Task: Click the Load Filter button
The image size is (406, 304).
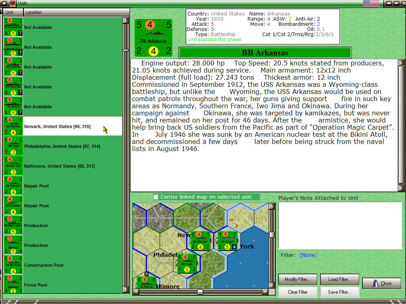Action: click(340, 279)
